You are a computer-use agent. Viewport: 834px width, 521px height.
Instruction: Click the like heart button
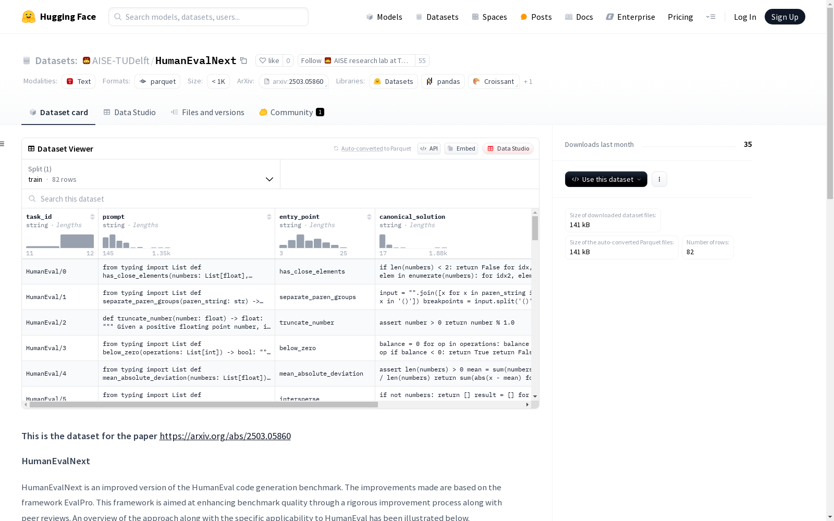point(269,60)
